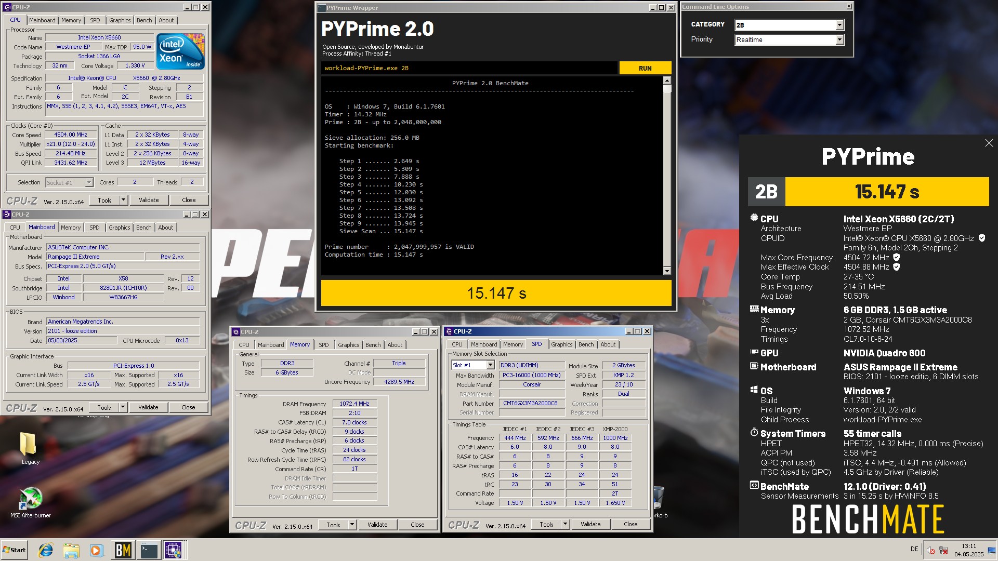Click the Windows OS icon in BenchMate panel
The width and height of the screenshot is (998, 561).
tap(754, 390)
